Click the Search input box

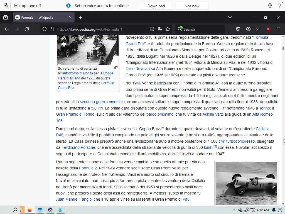tap(200, 29)
